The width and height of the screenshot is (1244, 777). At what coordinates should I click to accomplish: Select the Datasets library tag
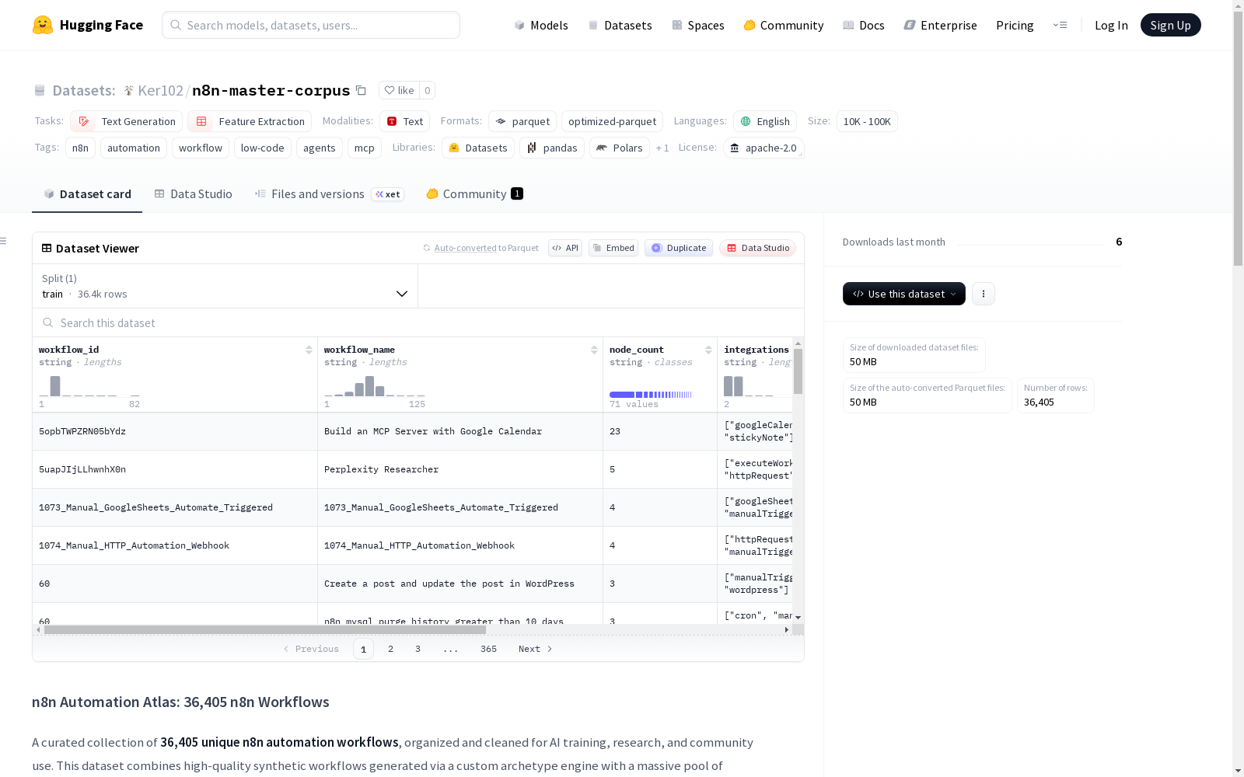pos(478,148)
